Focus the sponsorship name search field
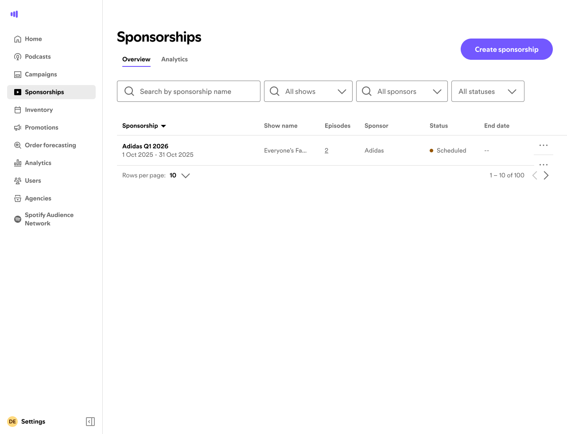 tap(189, 91)
